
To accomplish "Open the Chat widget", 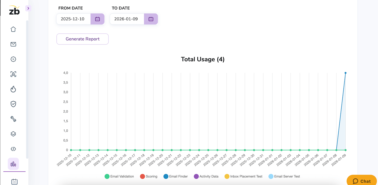I will [362, 180].
